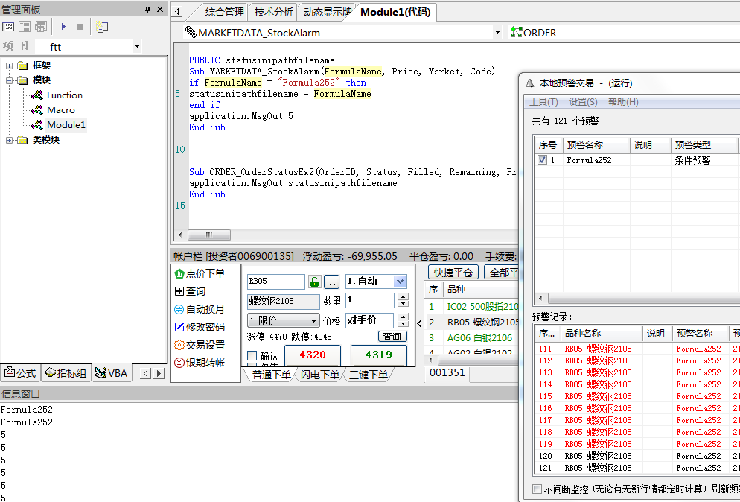Run the macro with the blue play arrow
The width and height of the screenshot is (740, 502).
[63, 27]
